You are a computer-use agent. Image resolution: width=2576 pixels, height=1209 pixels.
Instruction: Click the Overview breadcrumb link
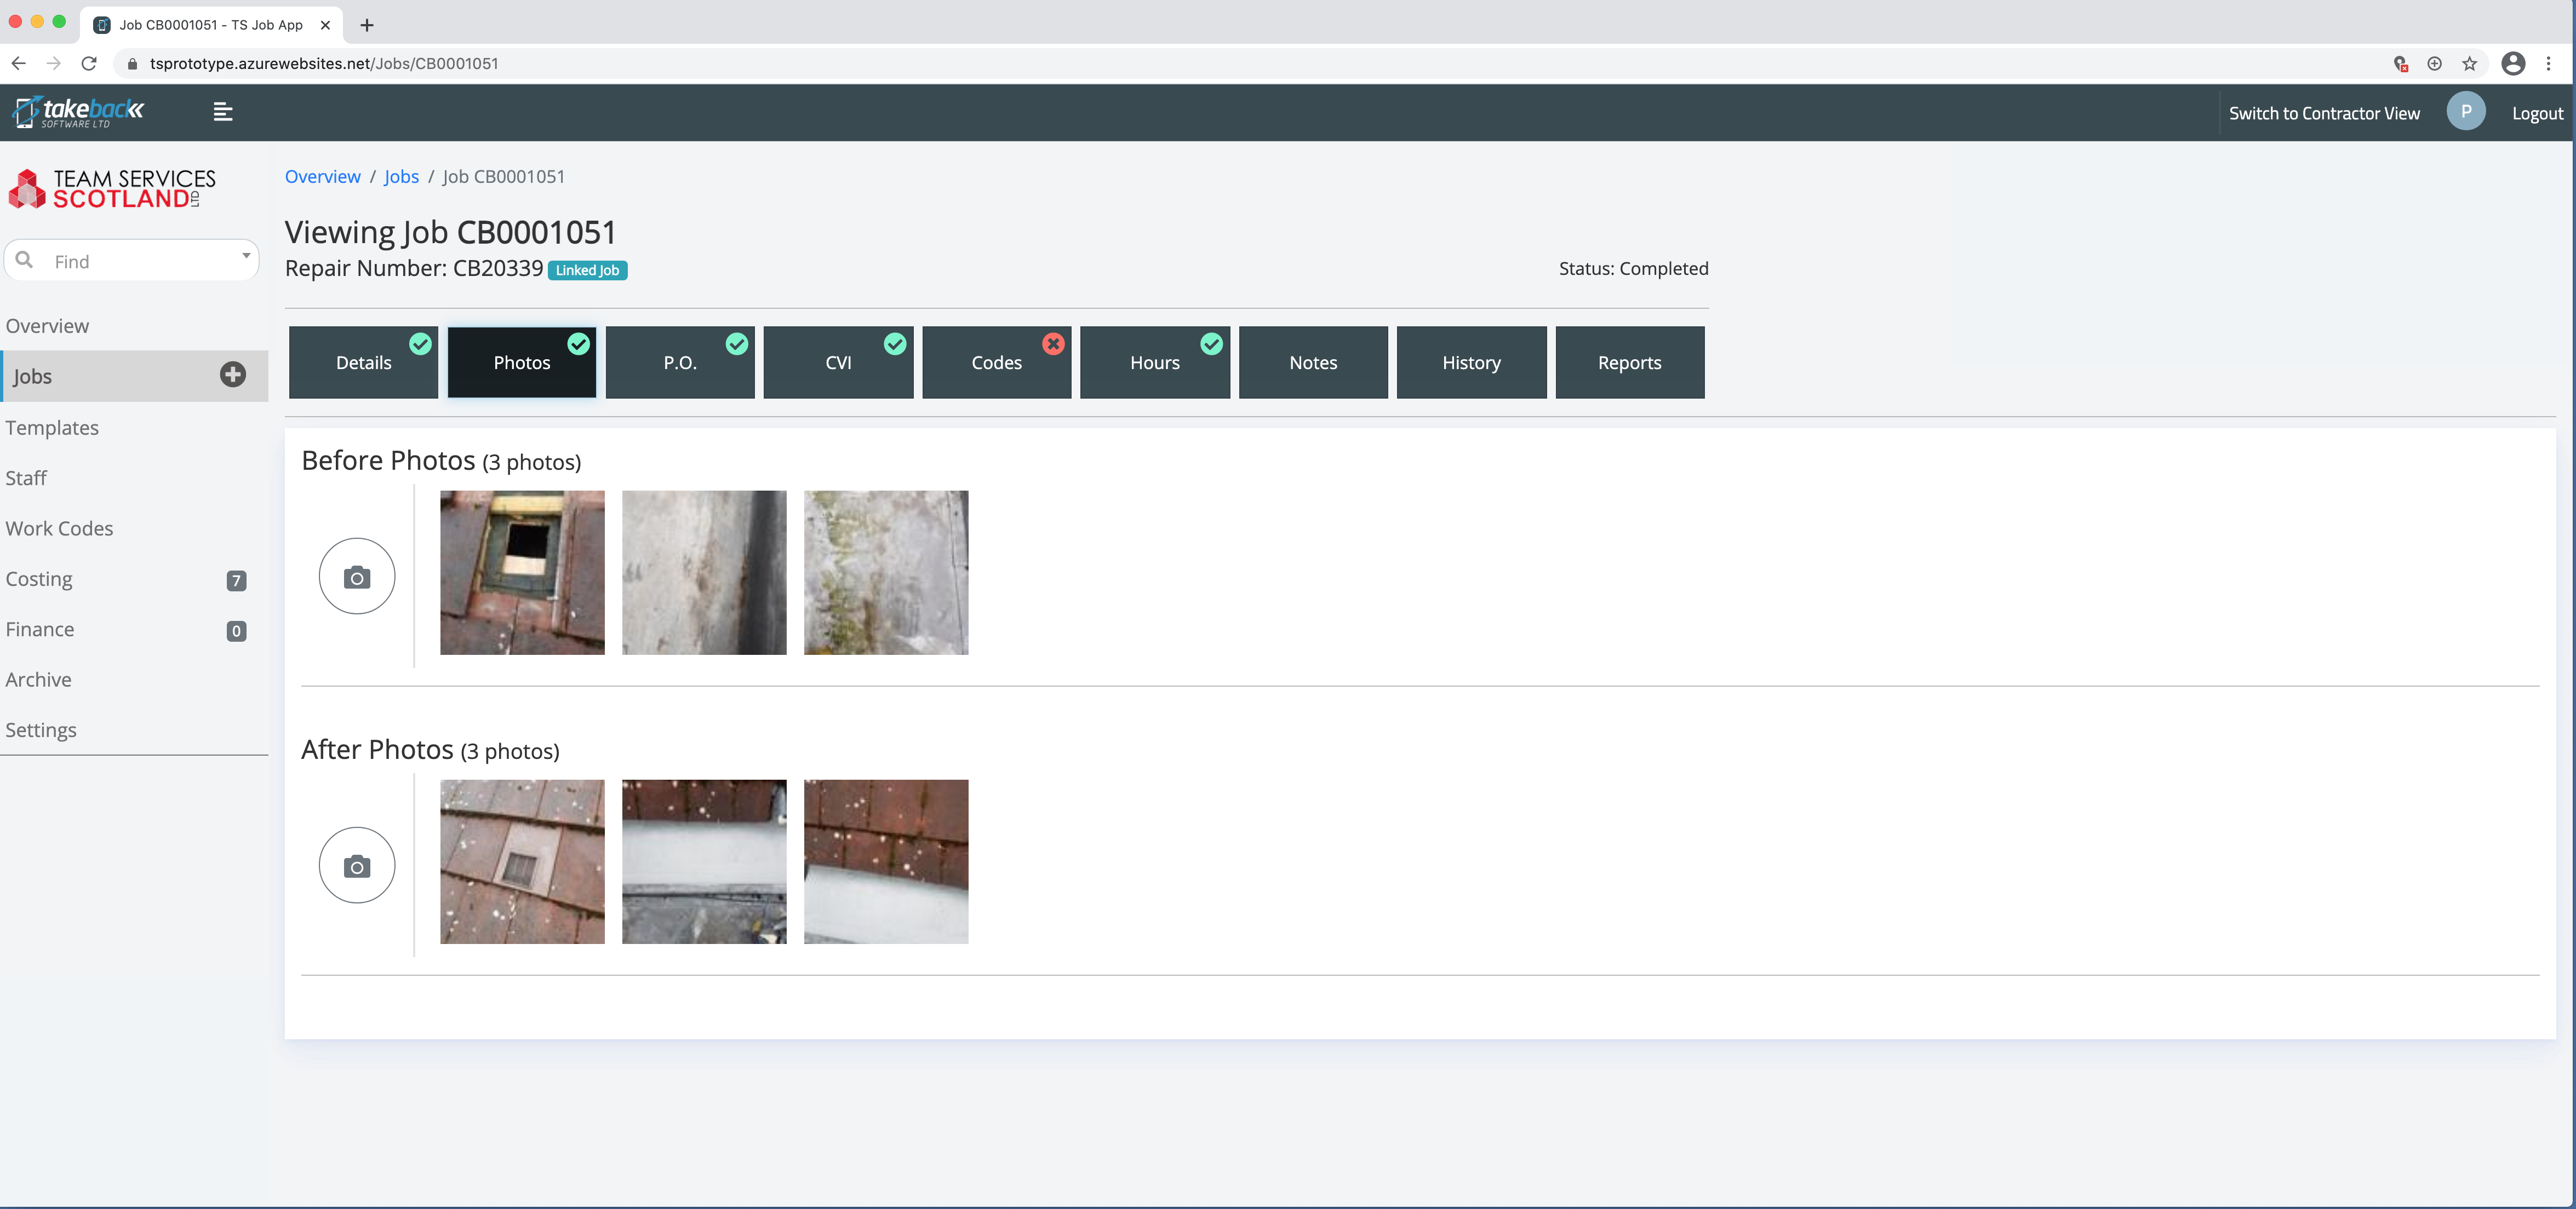(x=322, y=176)
